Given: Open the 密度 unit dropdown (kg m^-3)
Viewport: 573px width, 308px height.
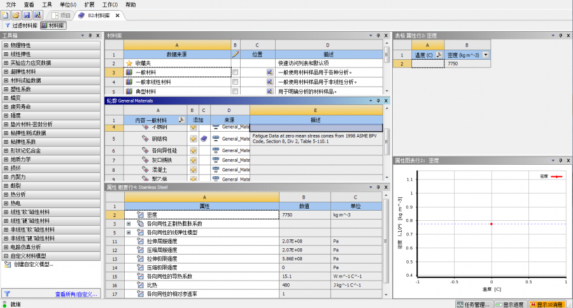Looking at the screenshot, I should click(x=486, y=55).
